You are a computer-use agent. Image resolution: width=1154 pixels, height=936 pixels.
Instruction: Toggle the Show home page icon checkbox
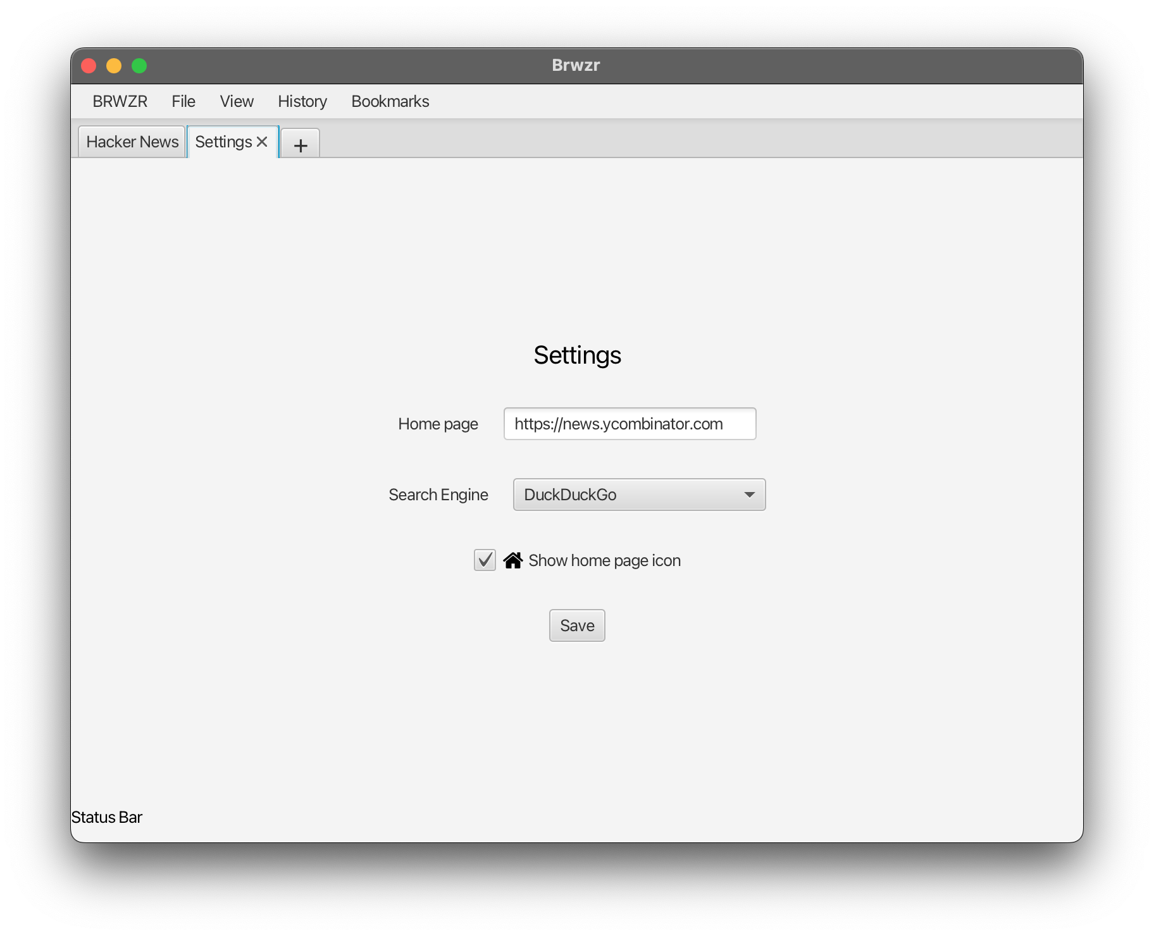coord(484,560)
